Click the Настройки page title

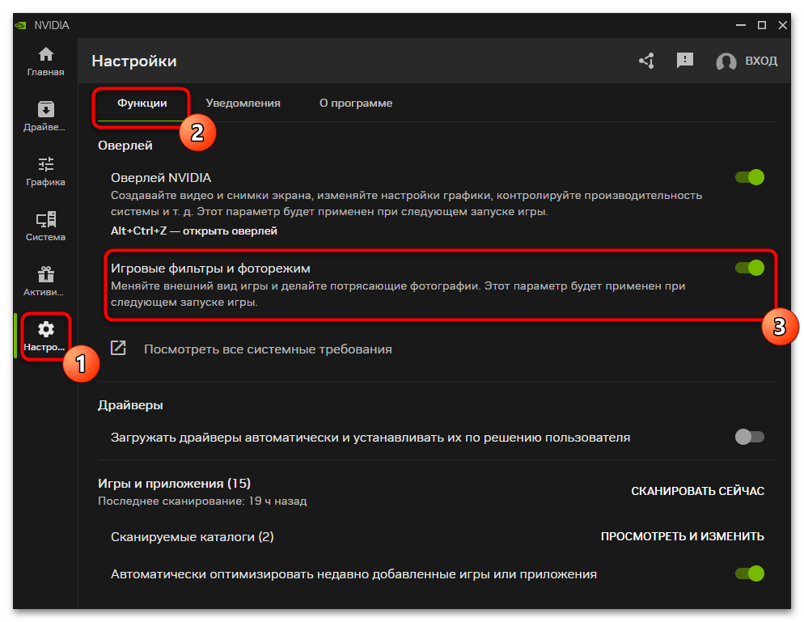pos(134,61)
